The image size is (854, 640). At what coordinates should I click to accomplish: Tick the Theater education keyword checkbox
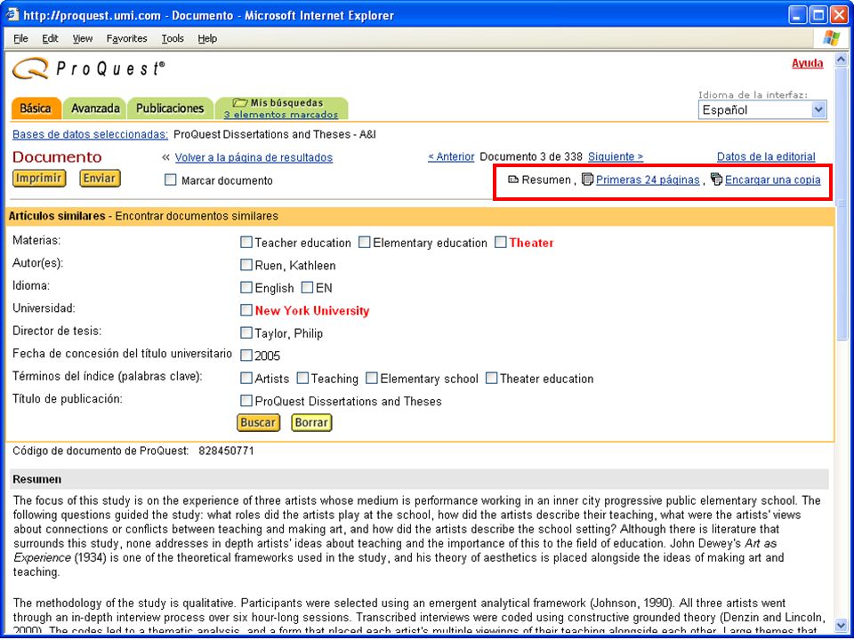click(491, 379)
